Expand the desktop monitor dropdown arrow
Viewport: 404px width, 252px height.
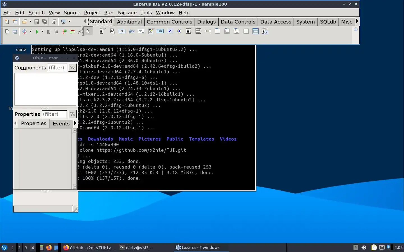(x=69, y=22)
